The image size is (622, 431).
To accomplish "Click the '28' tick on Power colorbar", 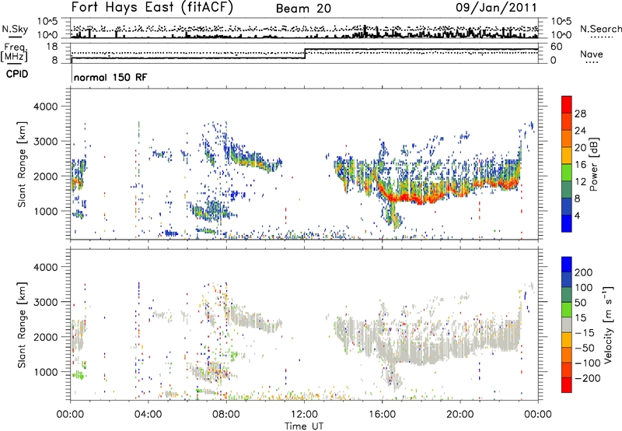I will coord(580,114).
